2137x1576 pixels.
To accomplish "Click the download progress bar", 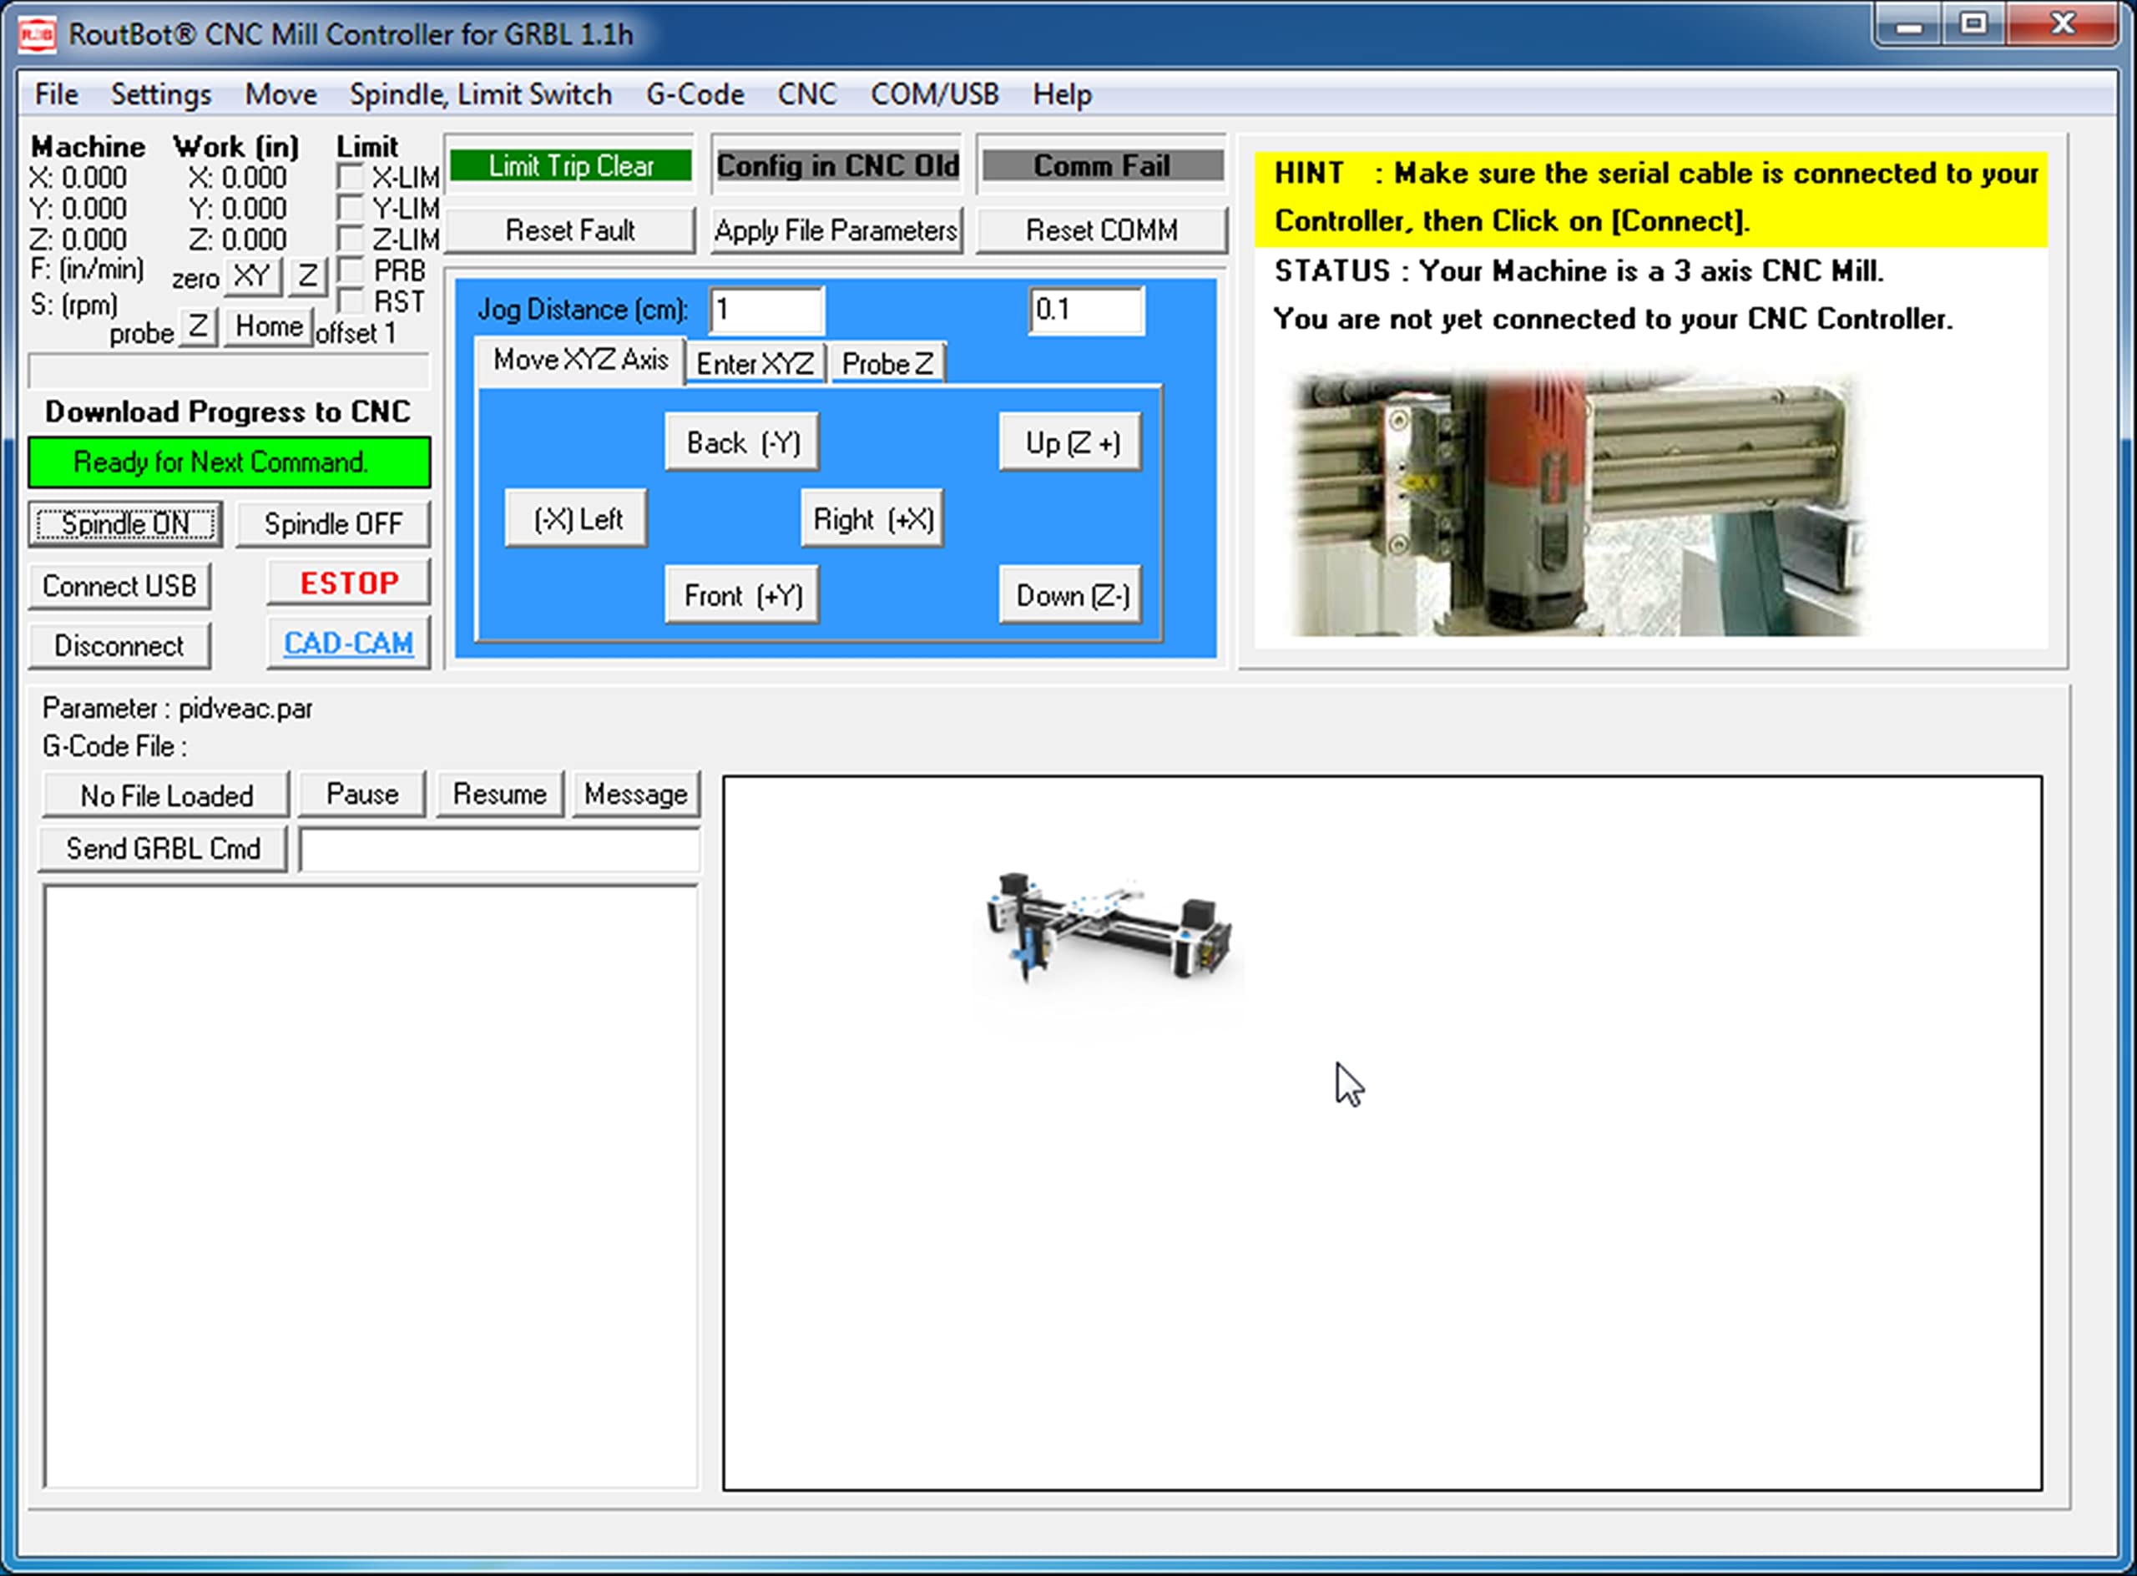I will coord(229,371).
